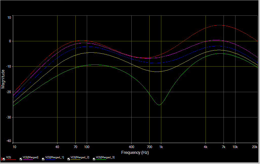Select the V(3)[Merged_2] legend label
Viewport: 260px width, 164px height.
click(x=80, y=157)
